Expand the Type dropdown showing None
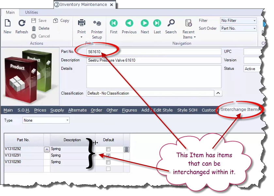The height and width of the screenshot is (196, 274). pos(46,120)
